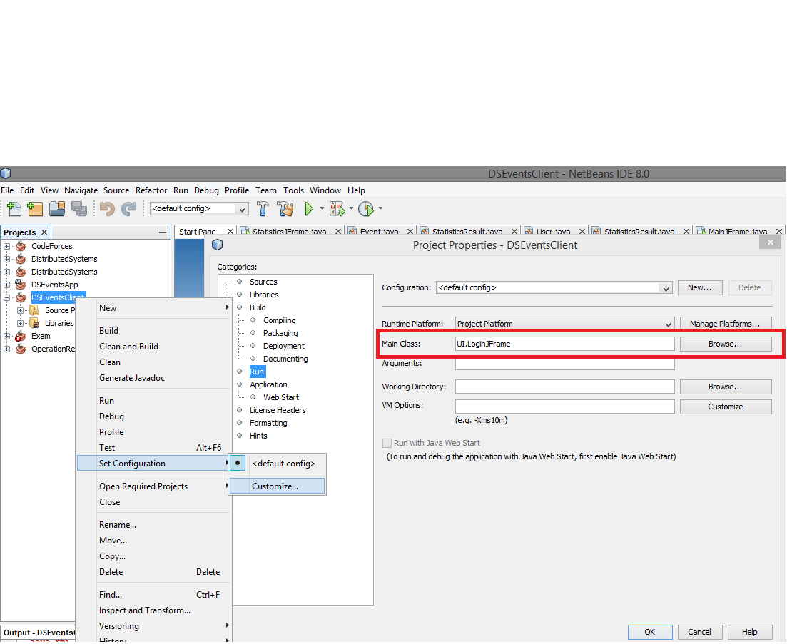The image size is (787, 644).
Task: Click the Exam project icon
Action: 21,336
